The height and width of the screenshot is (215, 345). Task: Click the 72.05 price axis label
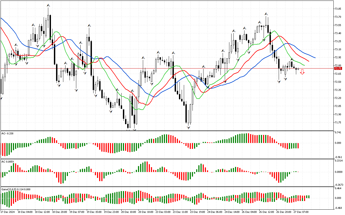pyautogui.click(x=338, y=106)
